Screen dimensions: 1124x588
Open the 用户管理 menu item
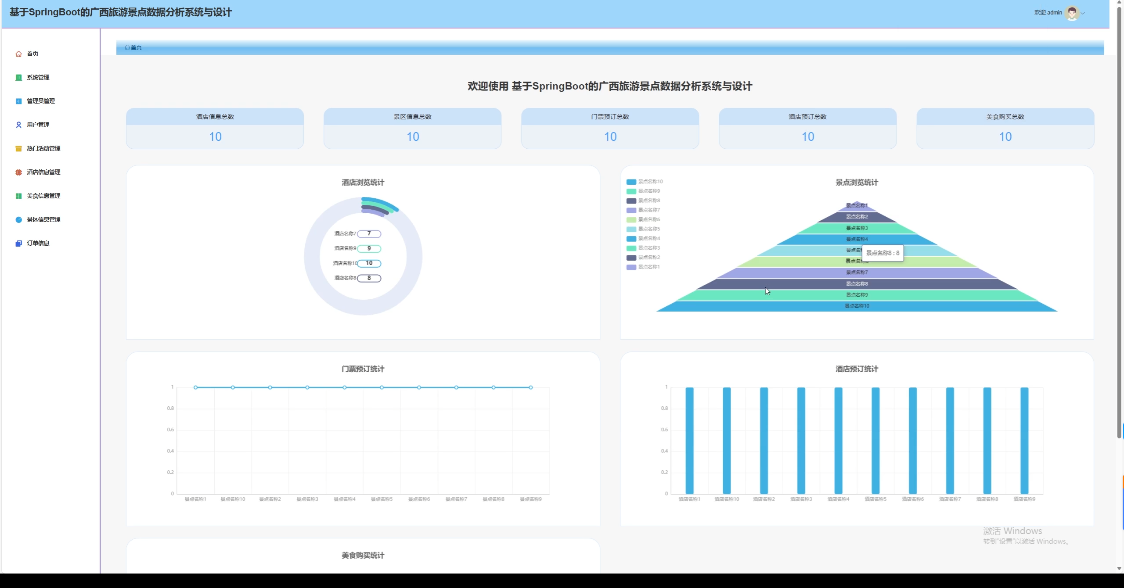click(38, 125)
